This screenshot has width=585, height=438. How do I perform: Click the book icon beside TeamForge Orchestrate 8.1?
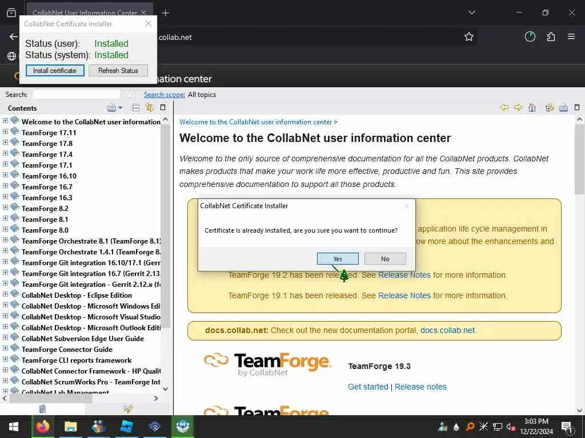click(x=15, y=240)
